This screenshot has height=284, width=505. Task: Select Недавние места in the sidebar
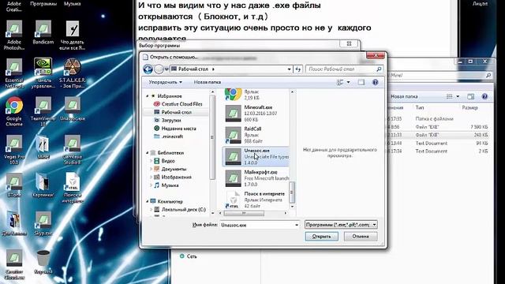[179, 128]
